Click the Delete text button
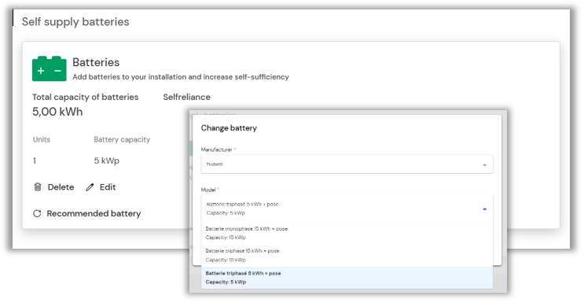 pyautogui.click(x=61, y=187)
